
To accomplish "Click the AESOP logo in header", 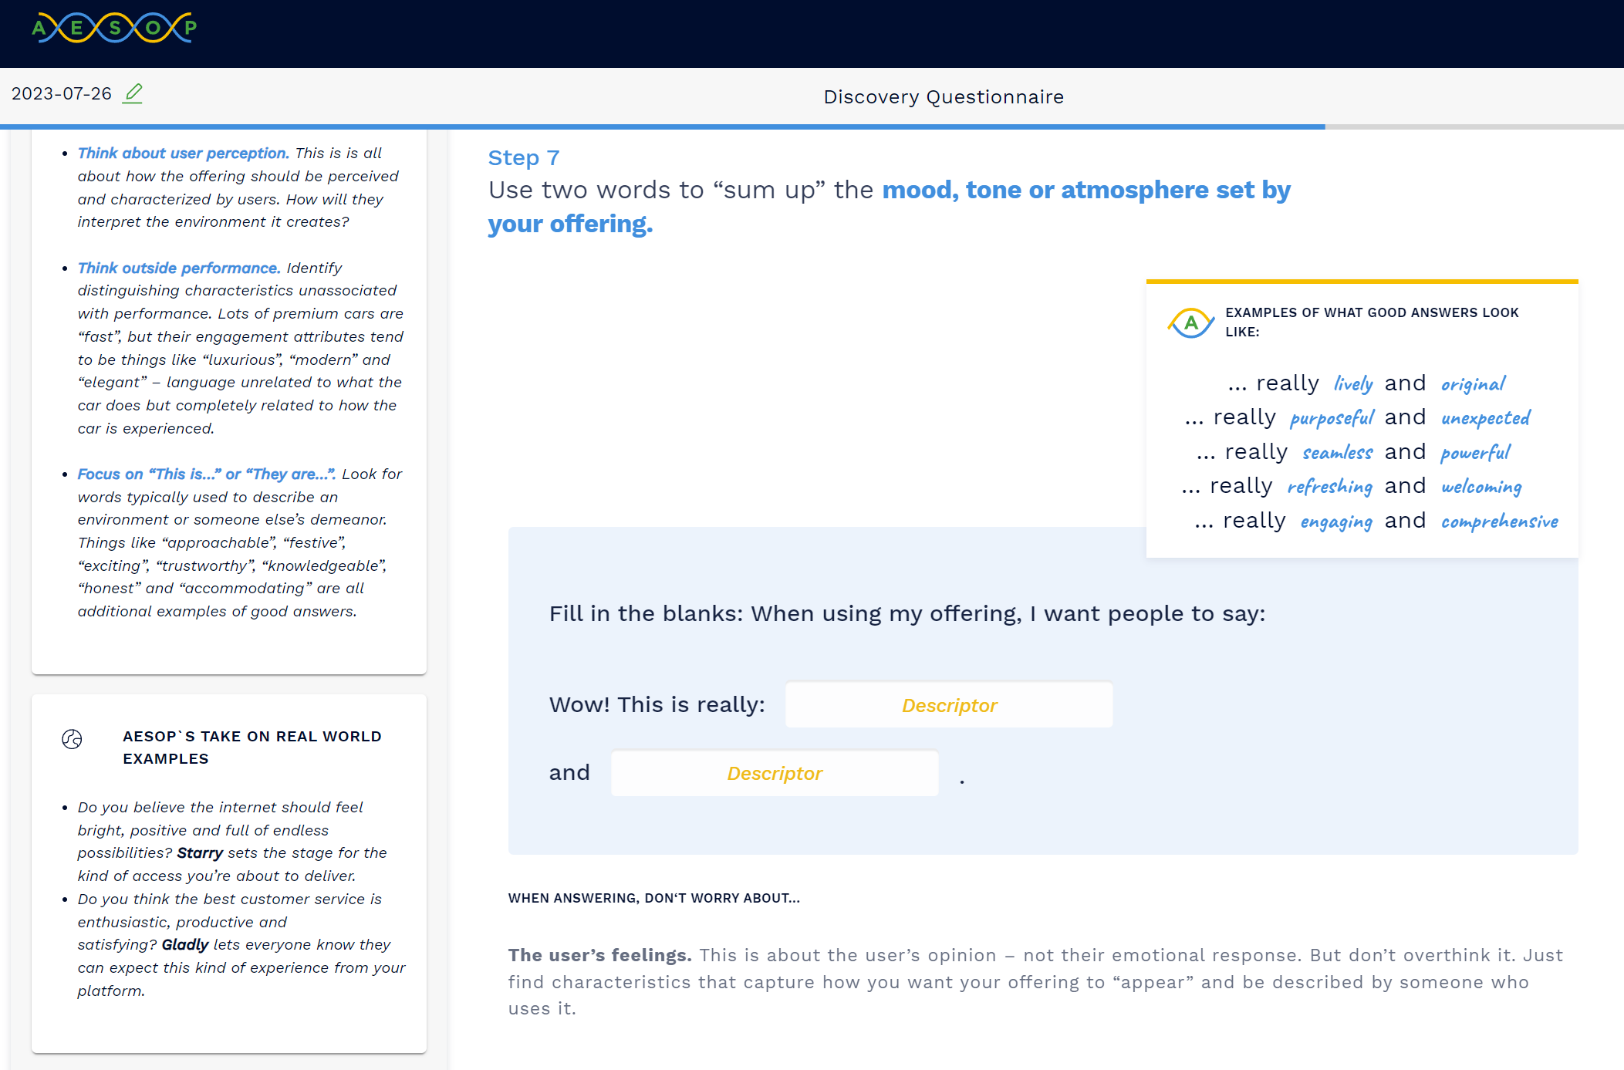I will [x=114, y=29].
